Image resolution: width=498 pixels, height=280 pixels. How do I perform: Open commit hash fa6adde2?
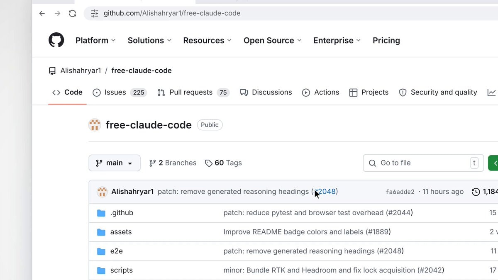(400, 192)
